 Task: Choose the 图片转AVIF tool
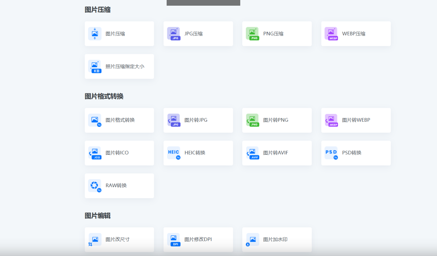[x=276, y=153]
